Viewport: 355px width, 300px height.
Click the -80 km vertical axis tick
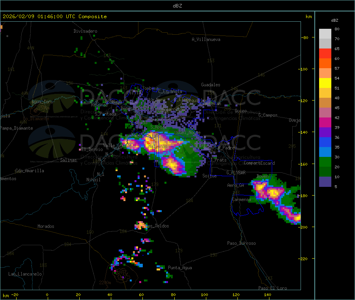coord(305,37)
